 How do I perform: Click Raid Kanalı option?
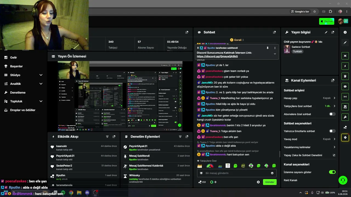coord(290,180)
